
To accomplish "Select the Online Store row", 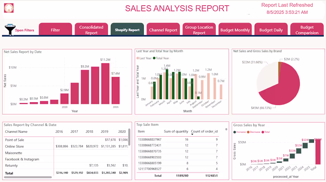I will (66, 146).
